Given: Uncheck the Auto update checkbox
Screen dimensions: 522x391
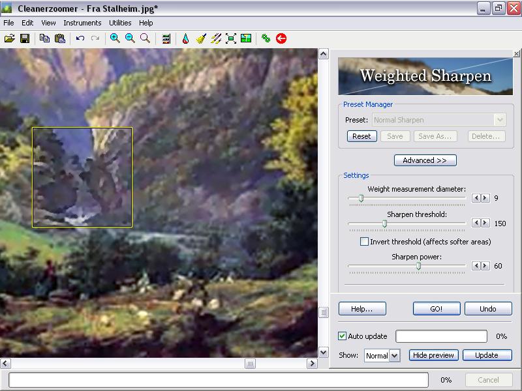Looking at the screenshot, I should click(x=342, y=336).
